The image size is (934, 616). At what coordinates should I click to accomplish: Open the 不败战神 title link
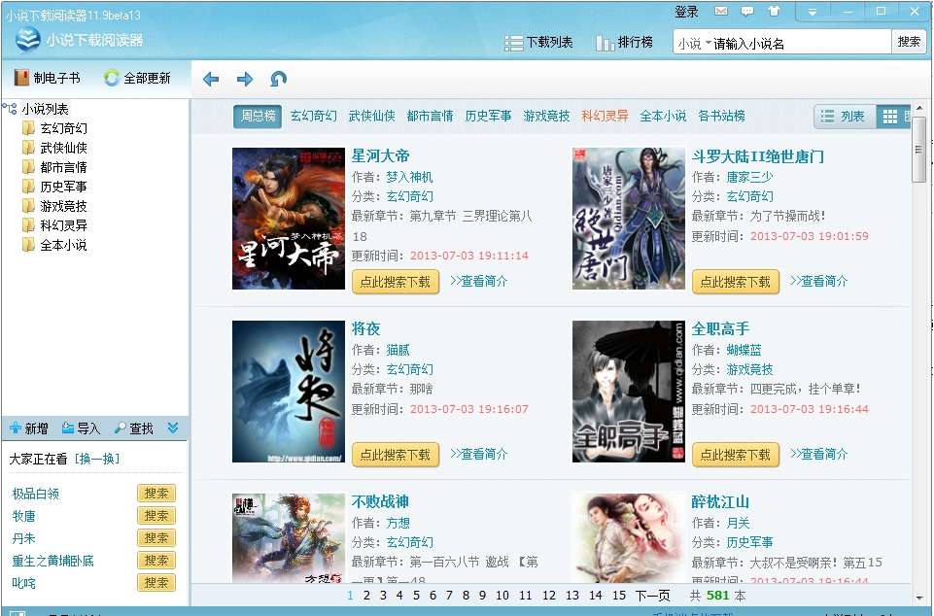380,501
